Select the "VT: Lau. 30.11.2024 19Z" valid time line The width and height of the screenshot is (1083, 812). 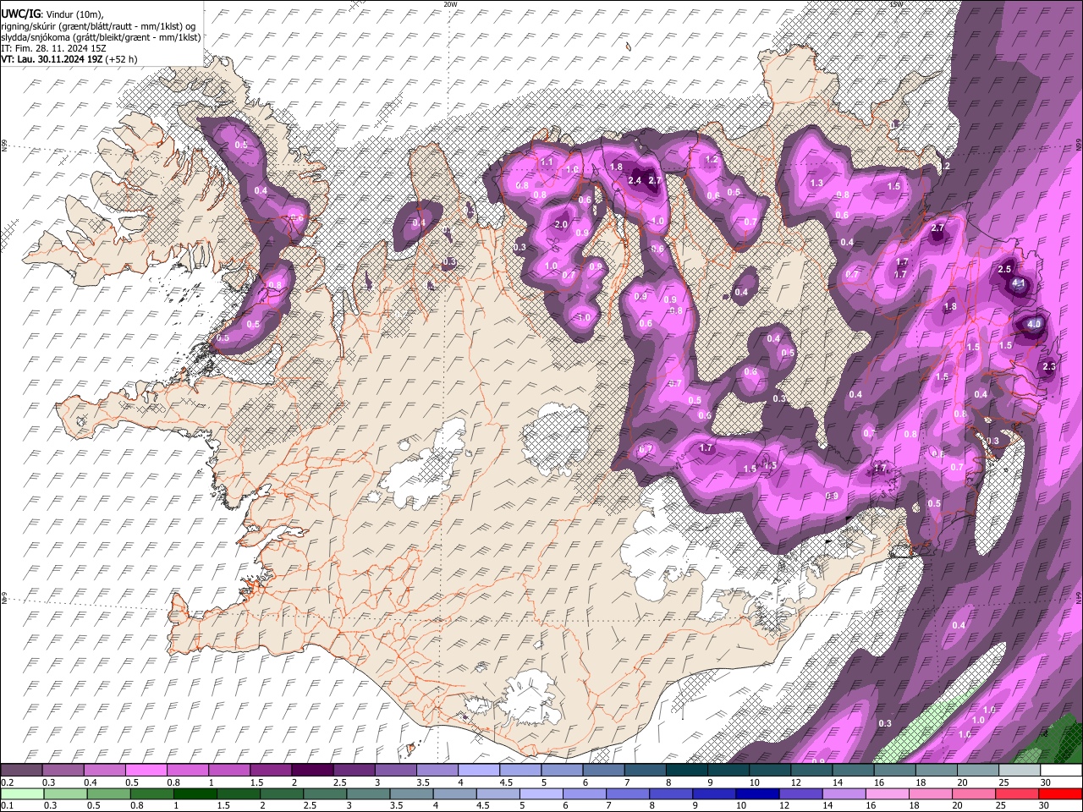(69, 60)
